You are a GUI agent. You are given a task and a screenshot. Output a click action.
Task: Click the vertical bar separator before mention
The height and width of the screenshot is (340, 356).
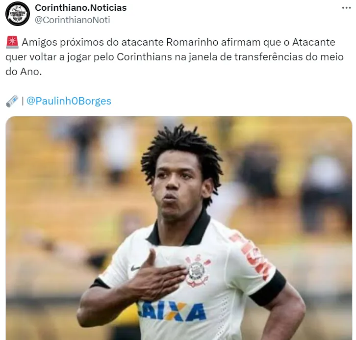pos(23,101)
